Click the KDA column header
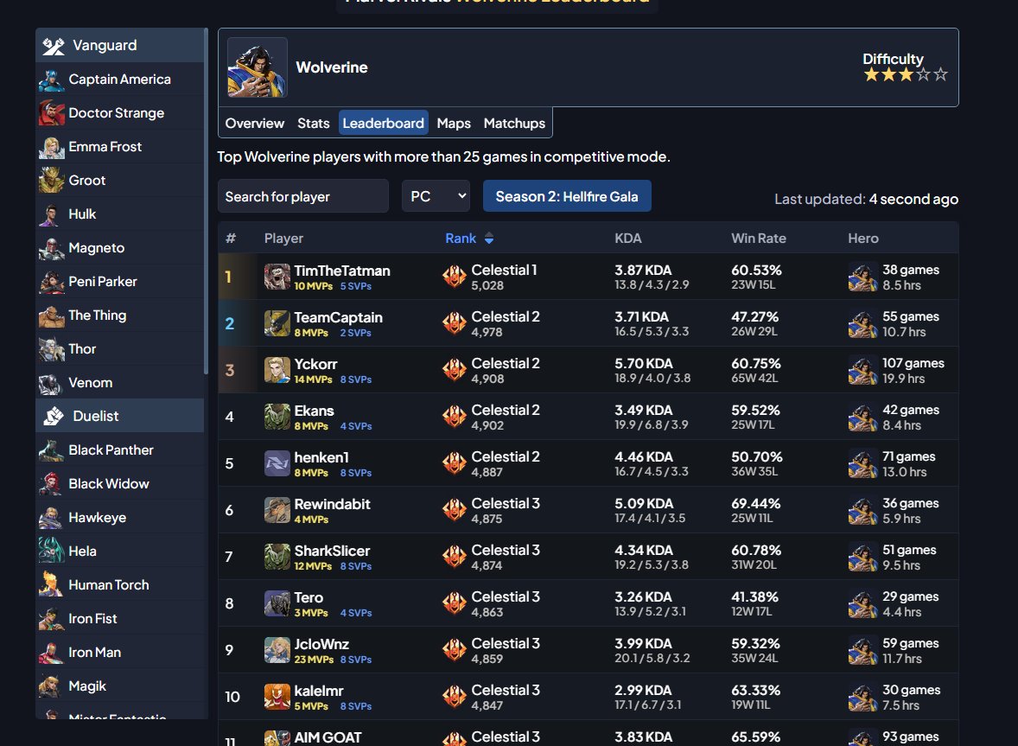The image size is (1018, 746). [x=627, y=239]
